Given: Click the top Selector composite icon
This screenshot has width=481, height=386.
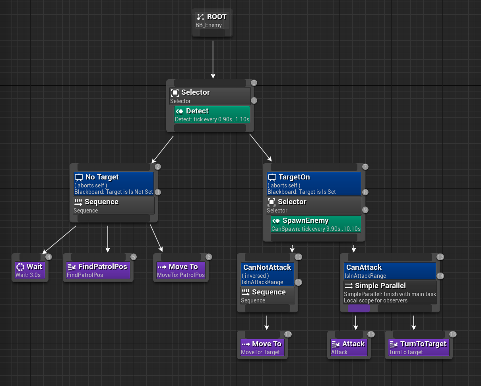Looking at the screenshot, I should [x=175, y=92].
